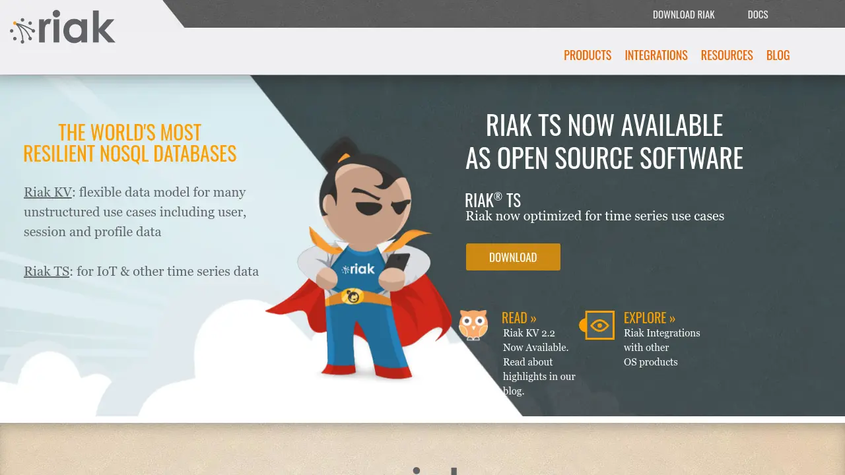
Task: Open the Products menu
Action: [588, 55]
